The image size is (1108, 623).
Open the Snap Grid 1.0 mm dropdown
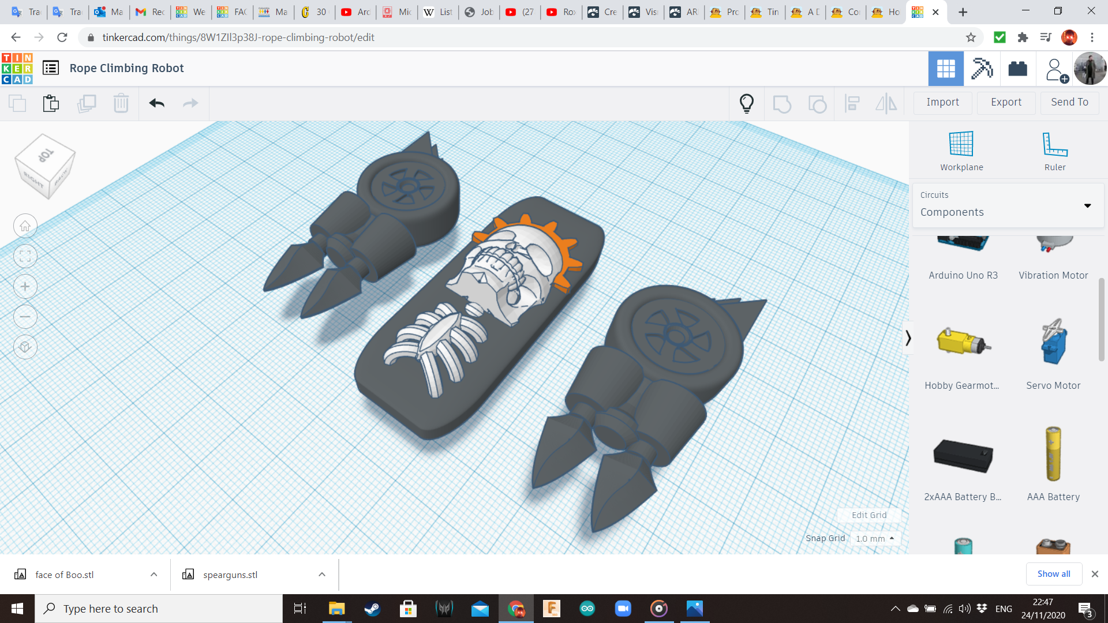pyautogui.click(x=875, y=538)
